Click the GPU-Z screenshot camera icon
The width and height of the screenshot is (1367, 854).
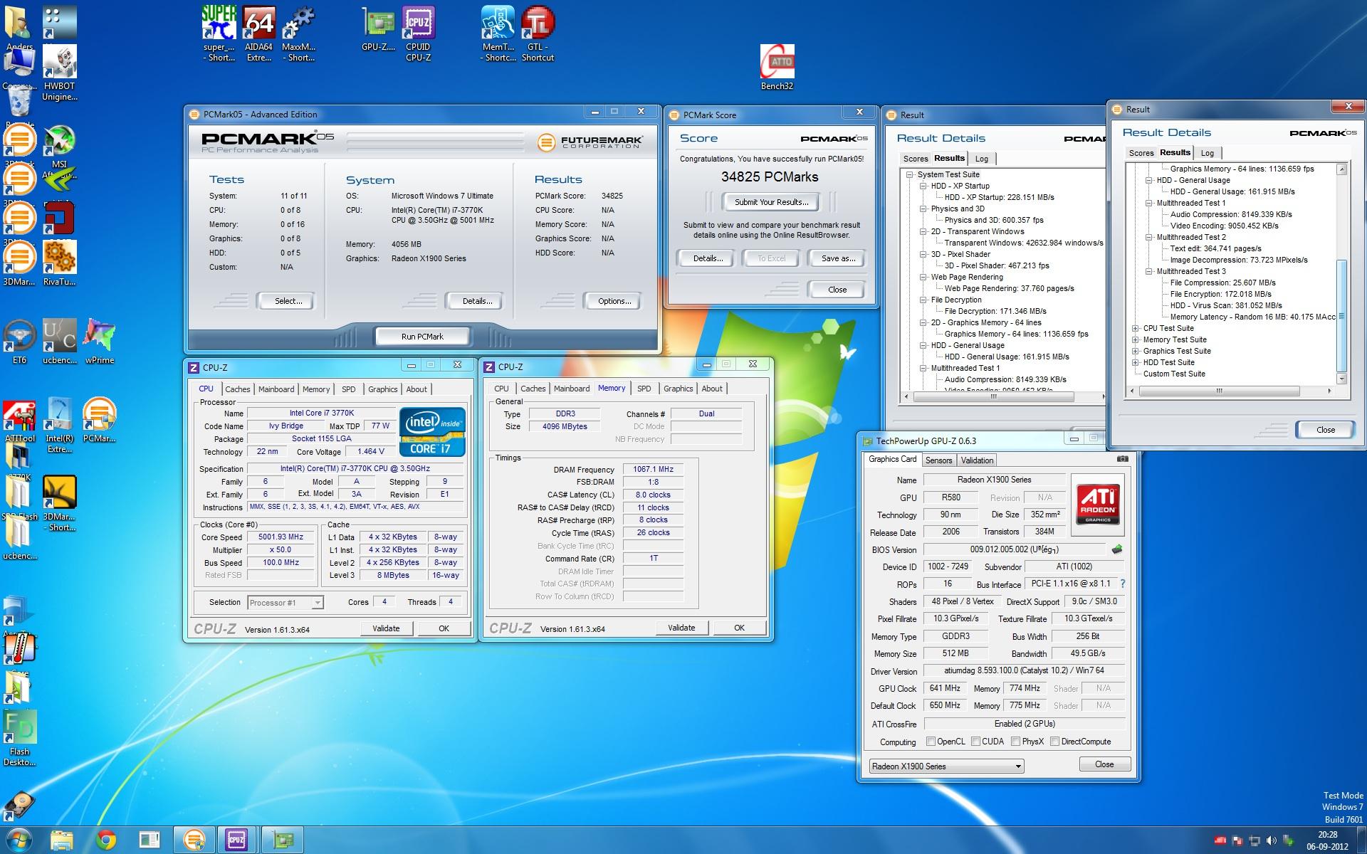pos(1123,459)
